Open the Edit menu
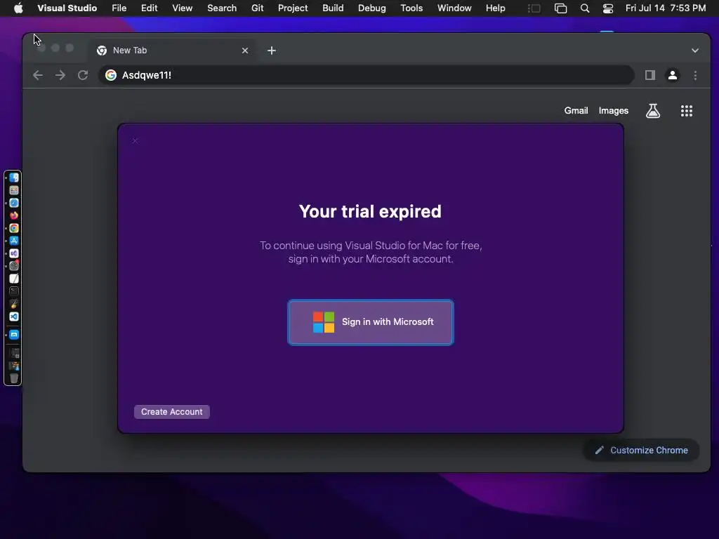Image resolution: width=719 pixels, height=539 pixels. 149,8
